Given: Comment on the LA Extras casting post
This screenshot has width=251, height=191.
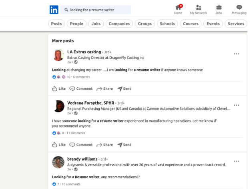Looking at the screenshot, I should click(x=81, y=88).
